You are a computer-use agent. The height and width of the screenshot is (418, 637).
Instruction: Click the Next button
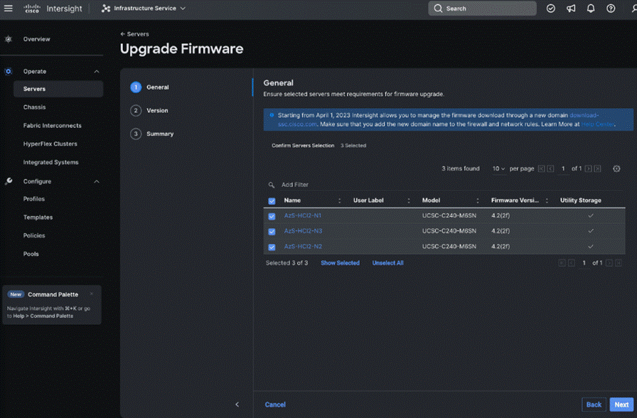621,404
